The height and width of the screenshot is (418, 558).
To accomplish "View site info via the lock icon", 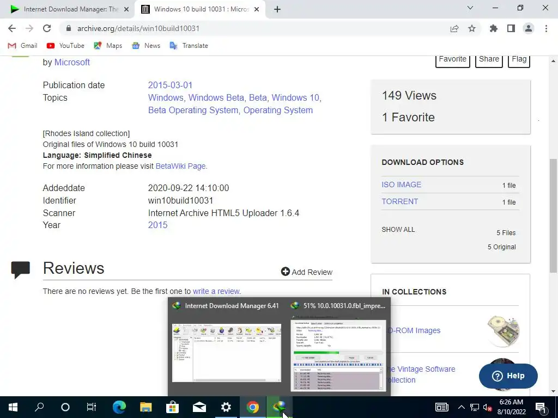I will 69,28.
